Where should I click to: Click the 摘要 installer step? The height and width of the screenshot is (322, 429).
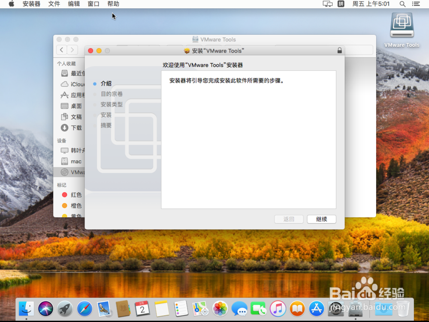click(x=106, y=125)
